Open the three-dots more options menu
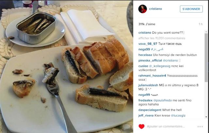The image size is (209, 133). click(200, 126)
